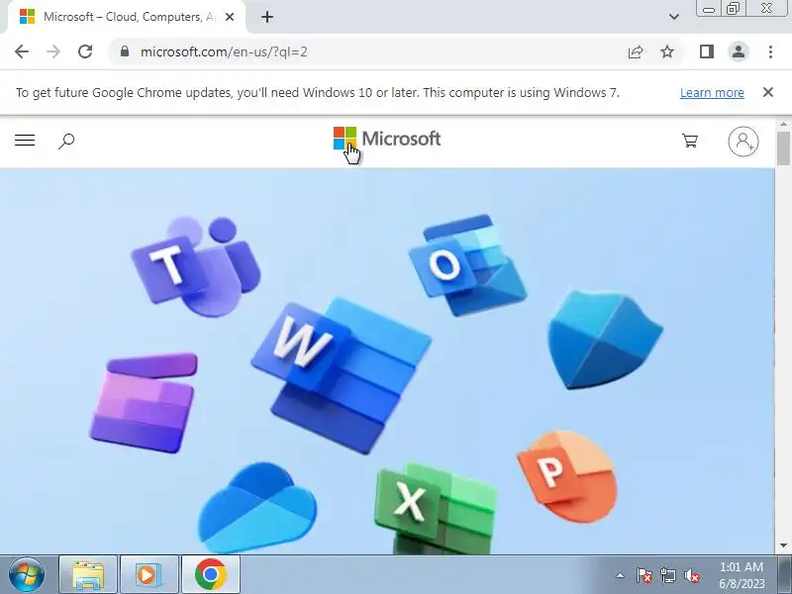Click the forward navigation arrow
Screen dimensions: 792x594
coord(53,51)
